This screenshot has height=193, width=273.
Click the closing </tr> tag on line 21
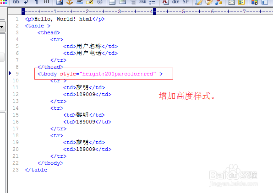(58, 156)
